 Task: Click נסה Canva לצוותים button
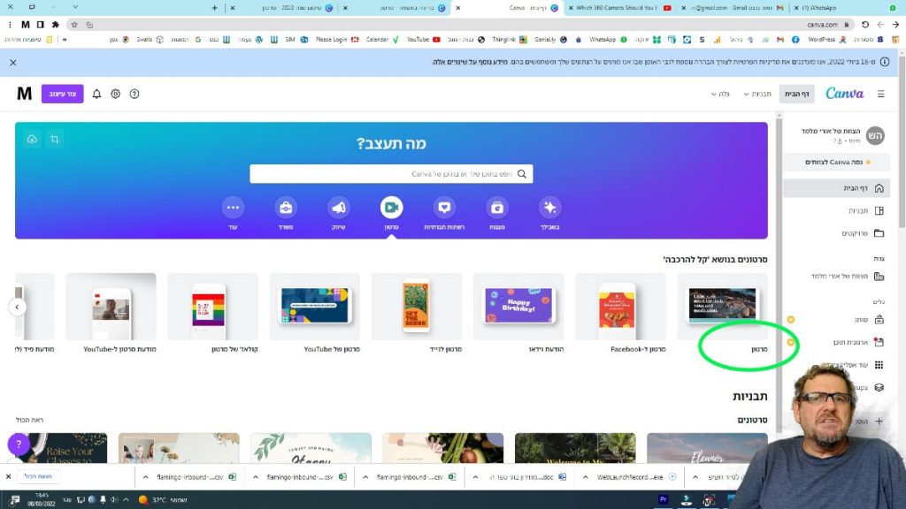click(836, 163)
